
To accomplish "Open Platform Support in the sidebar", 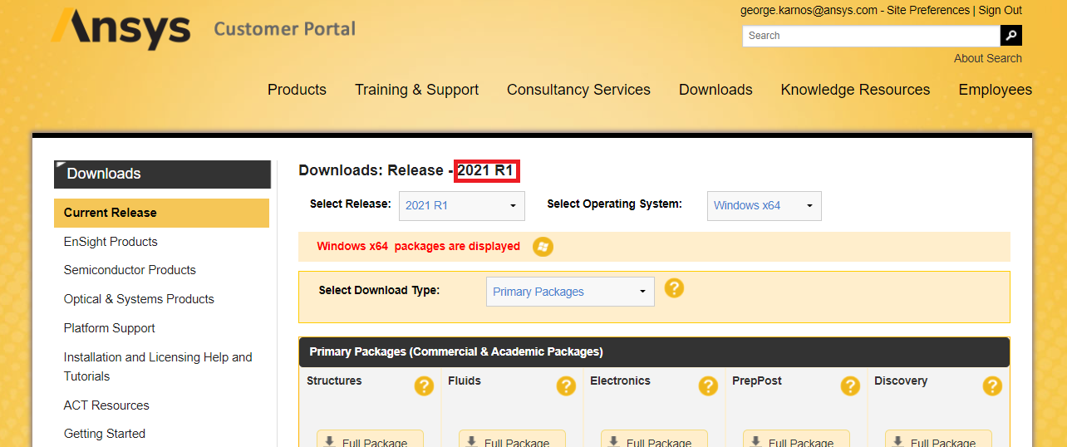I will pos(110,328).
